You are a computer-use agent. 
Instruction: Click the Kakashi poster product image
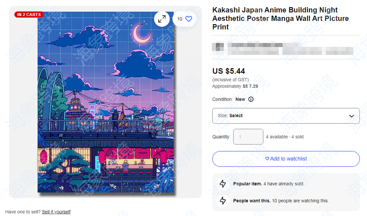106,102
